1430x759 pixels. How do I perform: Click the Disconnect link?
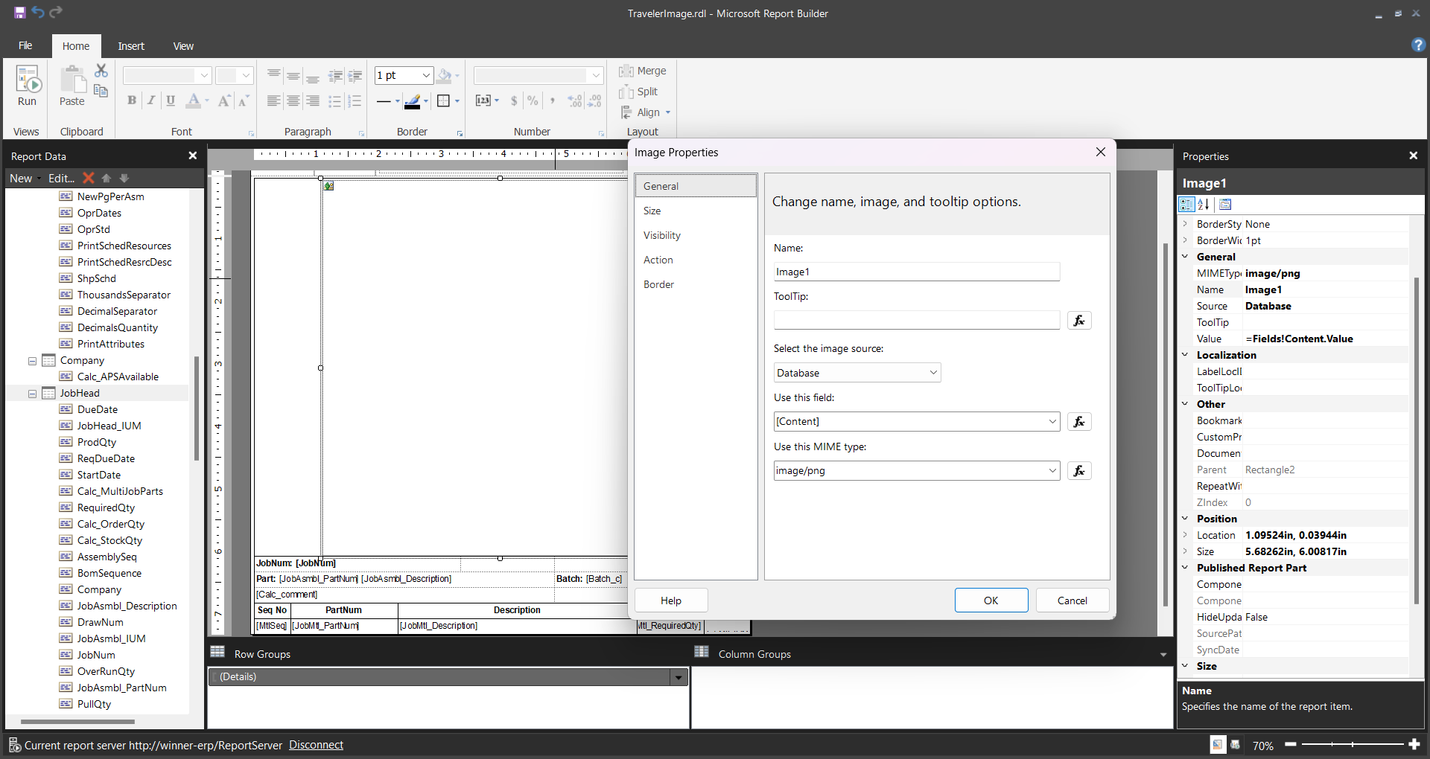click(316, 745)
